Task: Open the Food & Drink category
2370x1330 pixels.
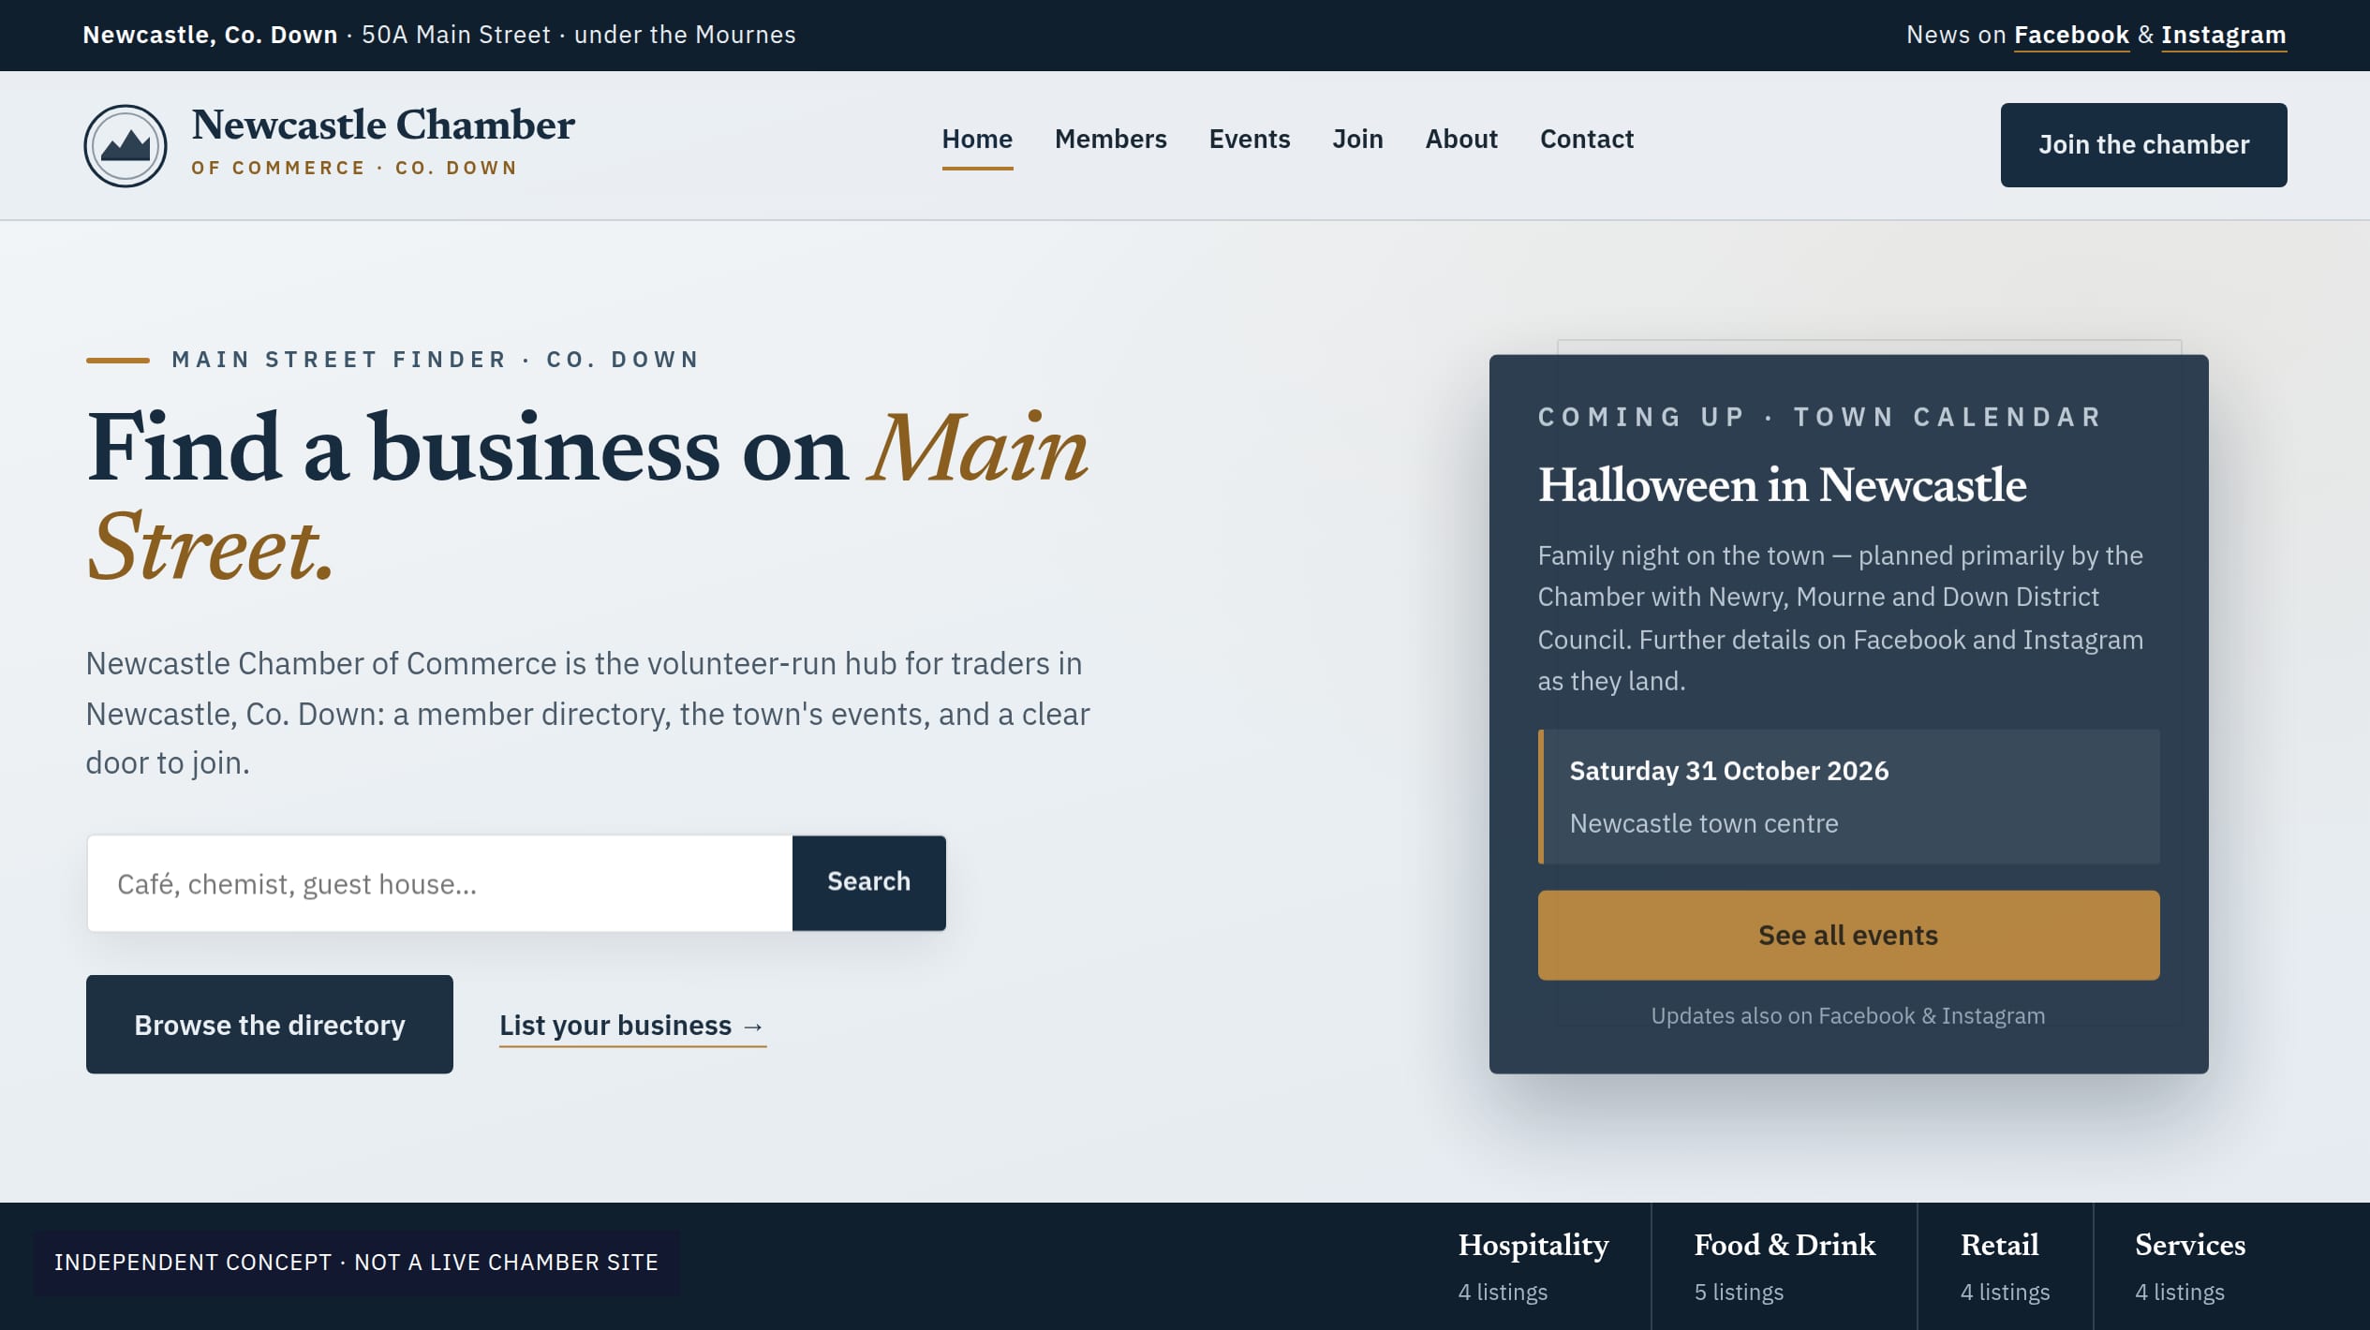Action: (x=1785, y=1266)
